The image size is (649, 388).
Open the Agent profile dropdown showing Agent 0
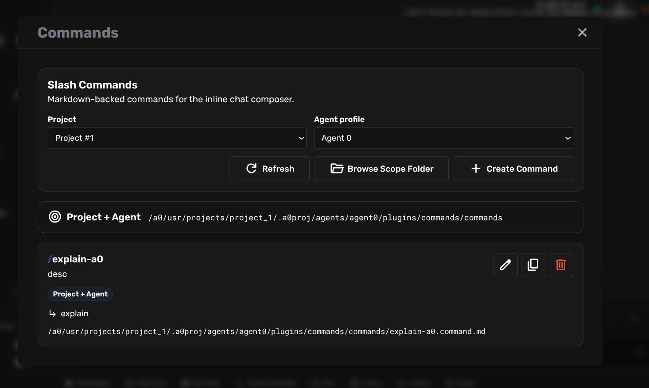coord(443,138)
